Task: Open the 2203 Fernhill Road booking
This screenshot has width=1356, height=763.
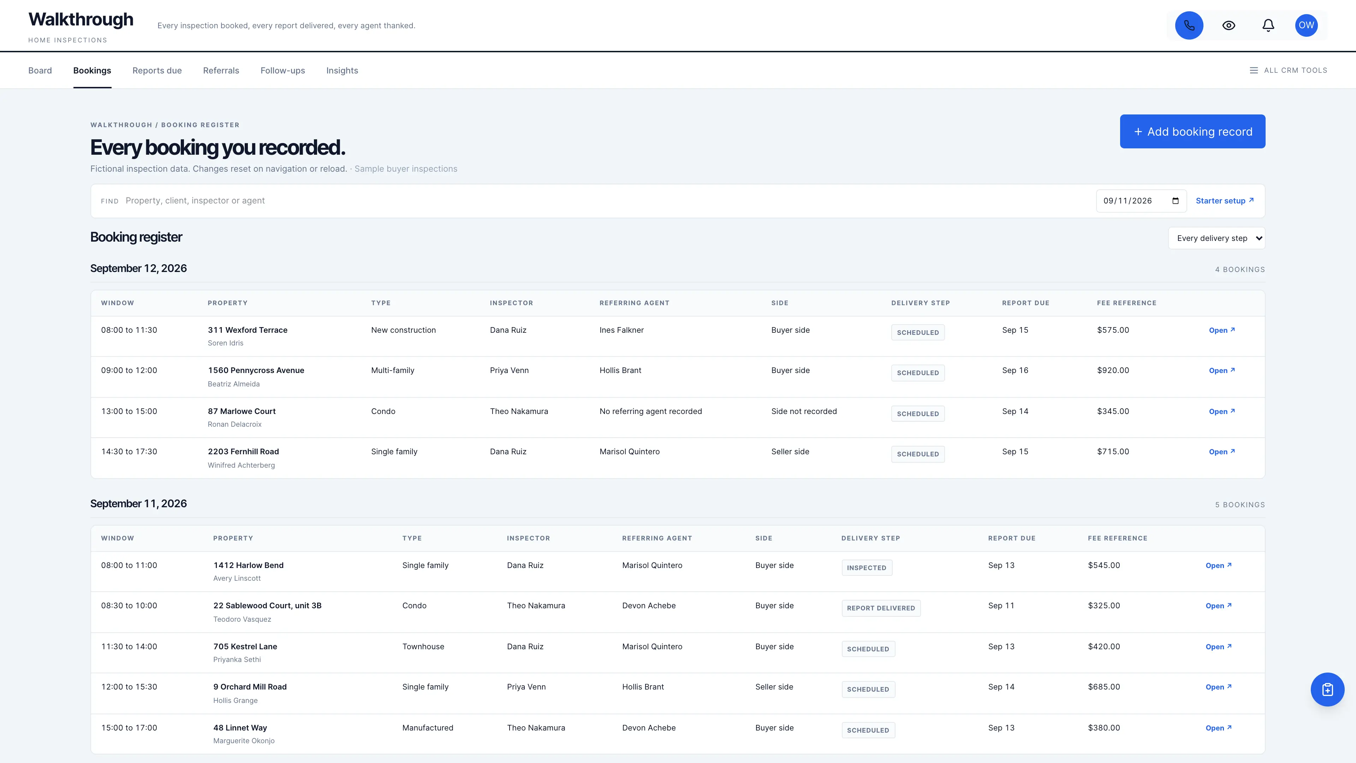Action: pos(1221,452)
